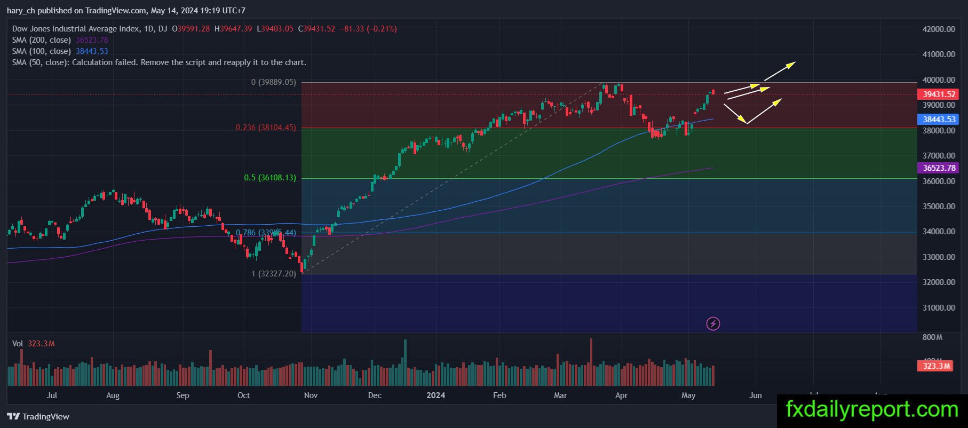Click 36000.00 on the price axis
This screenshot has width=968, height=428.
pyautogui.click(x=939, y=181)
